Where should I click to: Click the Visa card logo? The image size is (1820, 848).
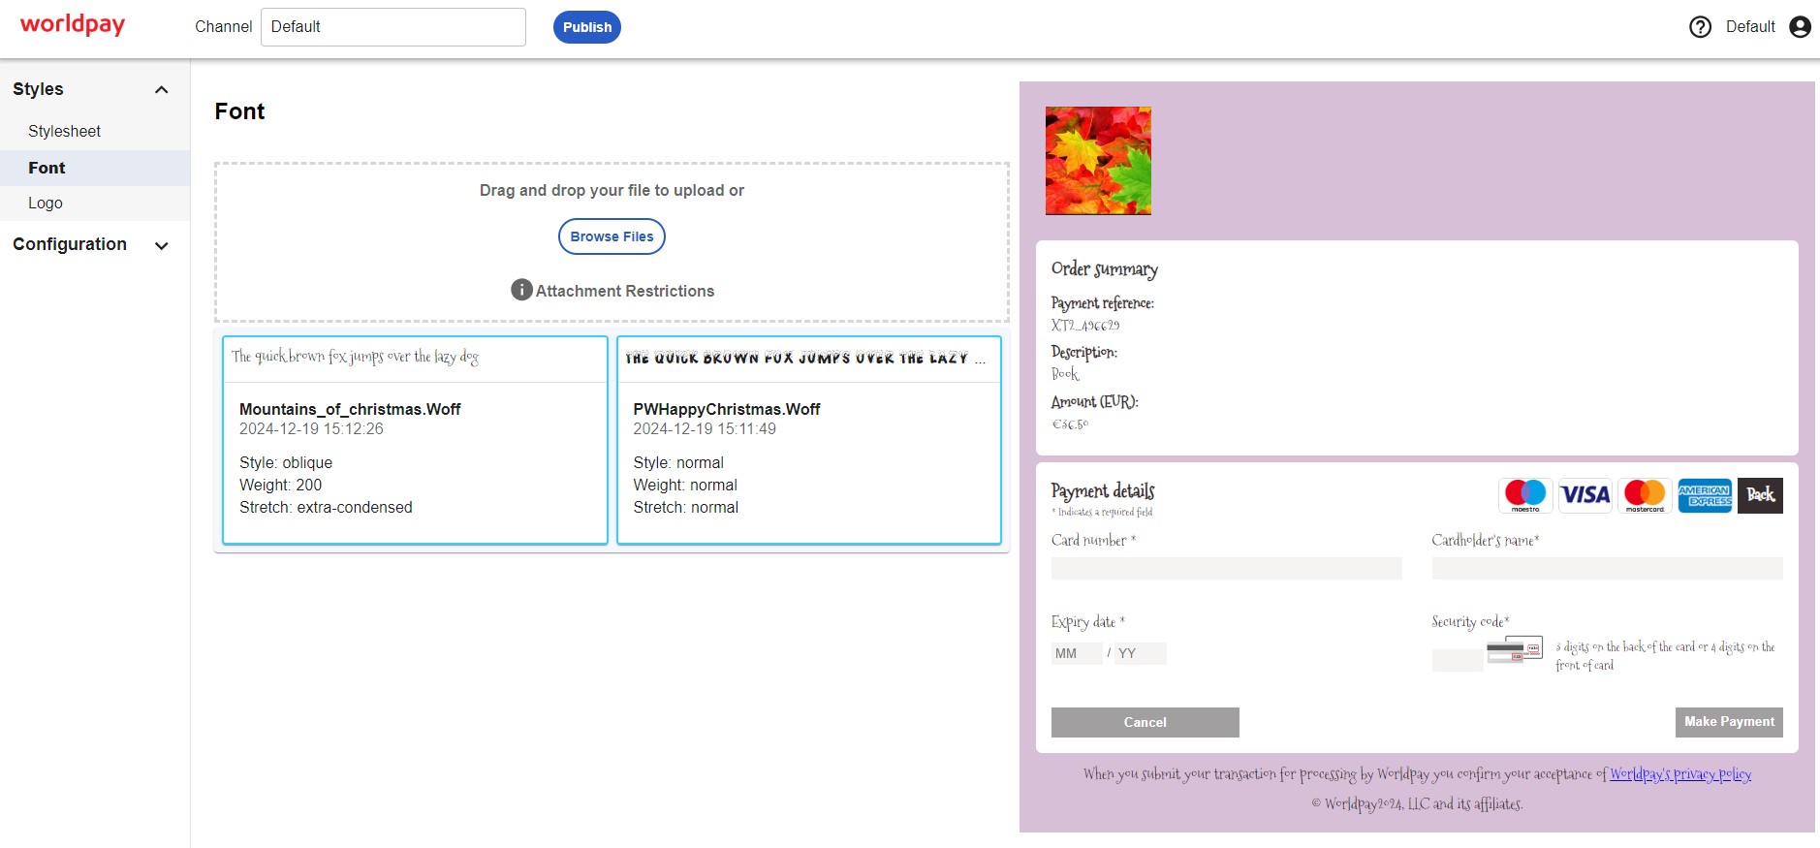(x=1585, y=495)
